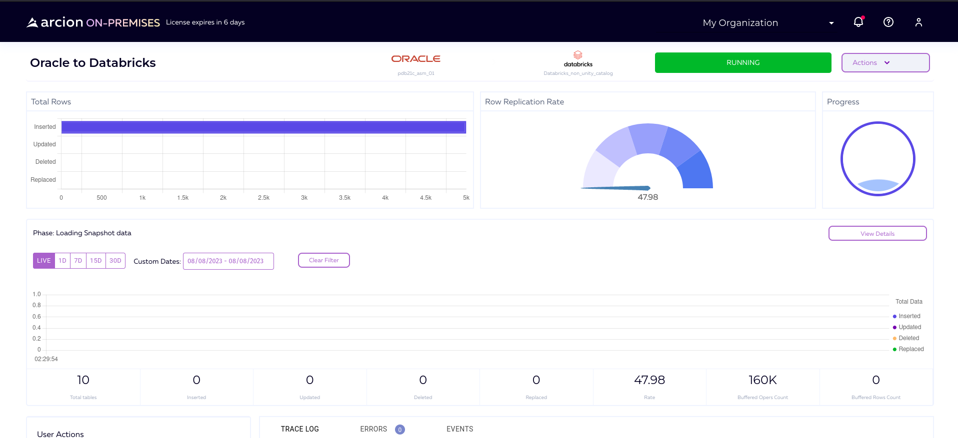
Task: Select the 30D time range
Action: [x=115, y=261]
